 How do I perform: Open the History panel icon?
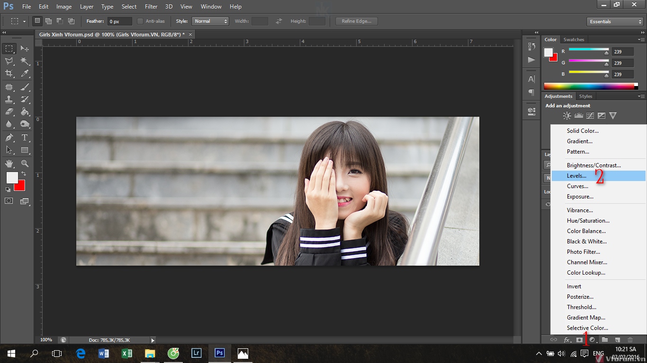pyautogui.click(x=531, y=46)
